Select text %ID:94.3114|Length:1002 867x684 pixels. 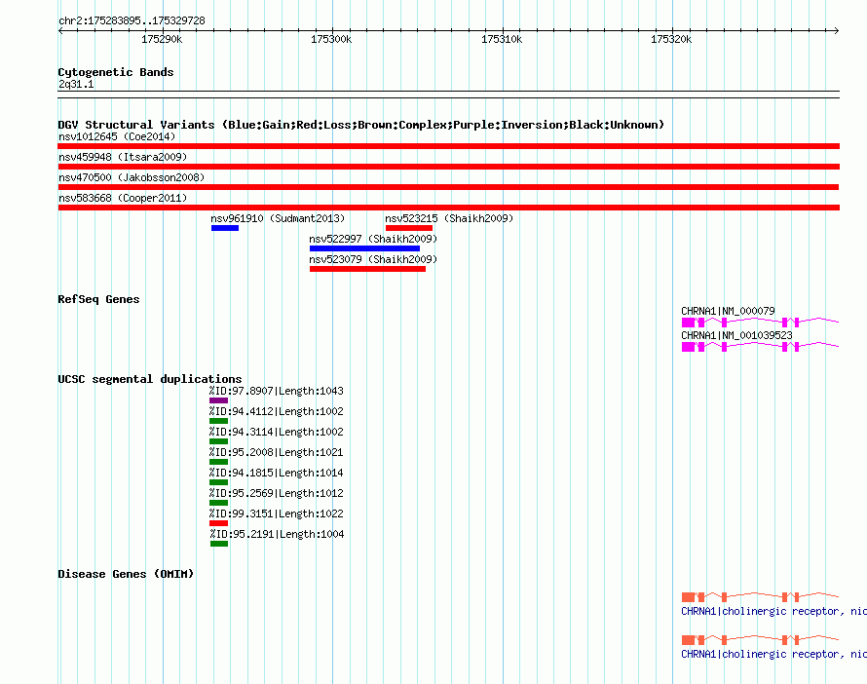(x=276, y=432)
